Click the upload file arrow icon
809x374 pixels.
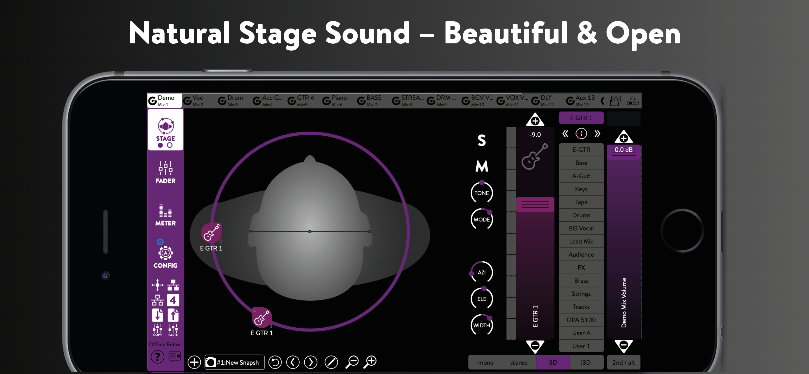pyautogui.click(x=173, y=315)
